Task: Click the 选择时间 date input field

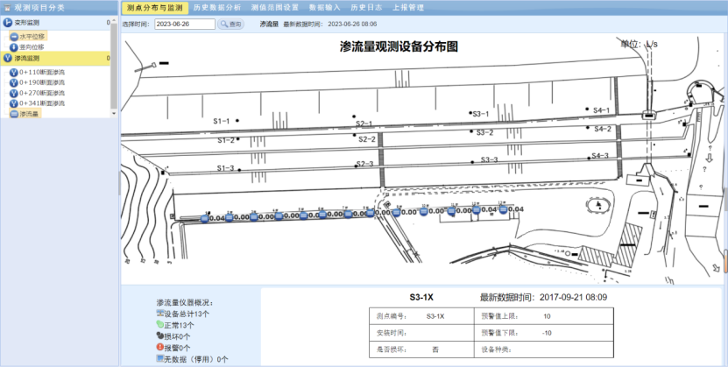Action: 184,25
